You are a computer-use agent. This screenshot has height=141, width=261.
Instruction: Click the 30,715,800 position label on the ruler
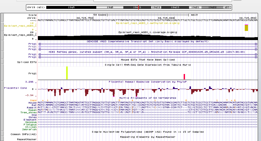pos(166,18)
